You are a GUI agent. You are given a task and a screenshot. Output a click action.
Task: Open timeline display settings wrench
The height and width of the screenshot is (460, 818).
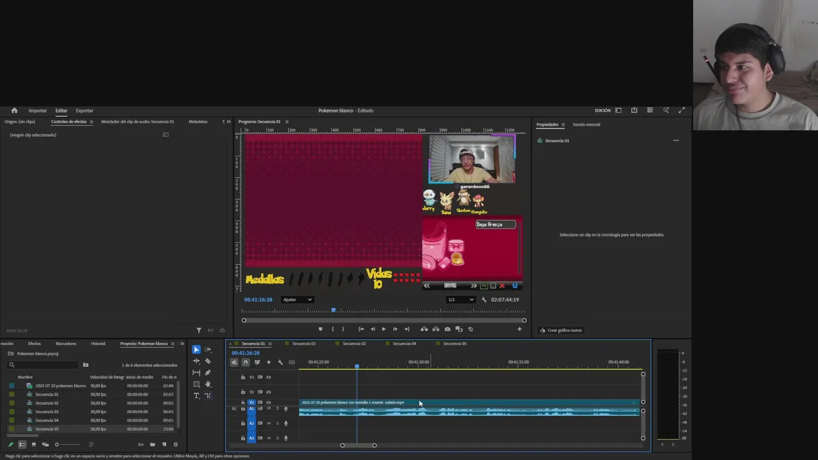coord(280,362)
